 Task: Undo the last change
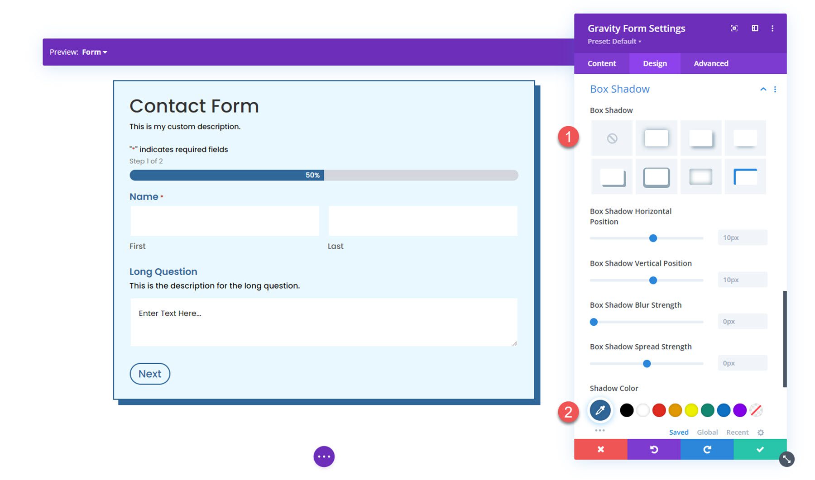(653, 449)
